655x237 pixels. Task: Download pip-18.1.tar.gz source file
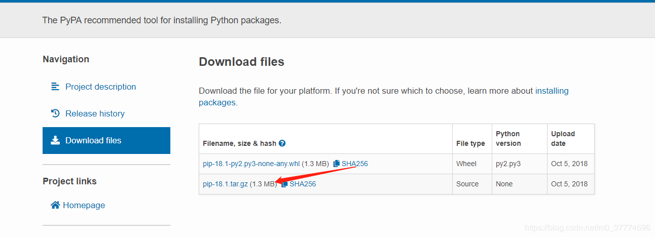pos(225,184)
